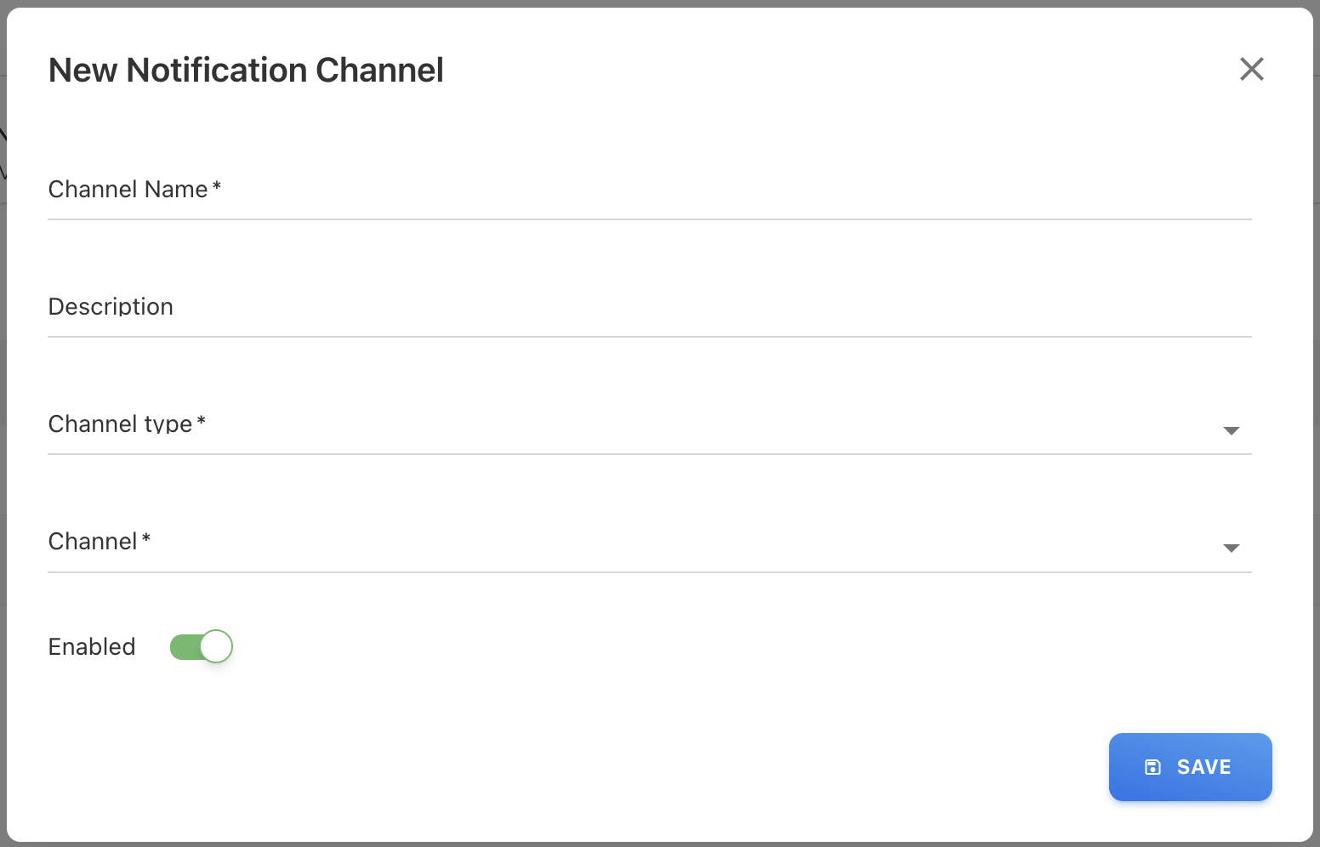Click the white knob of Enabled switch

tap(216, 647)
